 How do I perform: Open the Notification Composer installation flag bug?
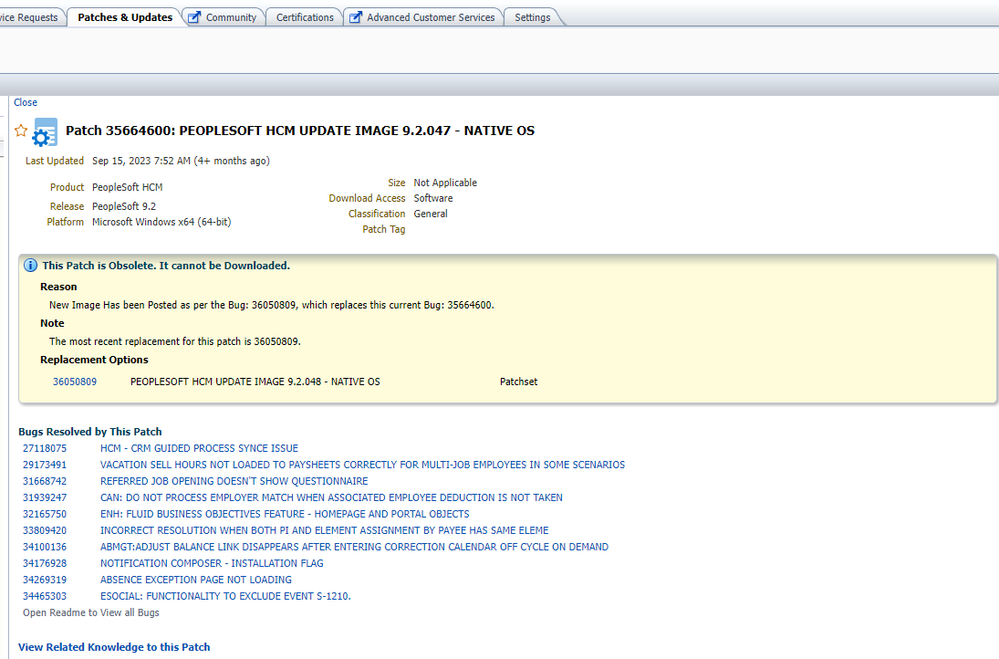(44, 563)
